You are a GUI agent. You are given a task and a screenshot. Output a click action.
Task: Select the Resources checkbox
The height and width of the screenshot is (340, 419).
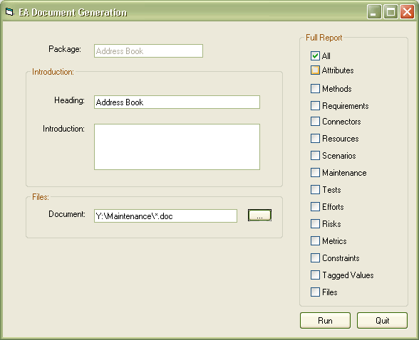(x=315, y=139)
